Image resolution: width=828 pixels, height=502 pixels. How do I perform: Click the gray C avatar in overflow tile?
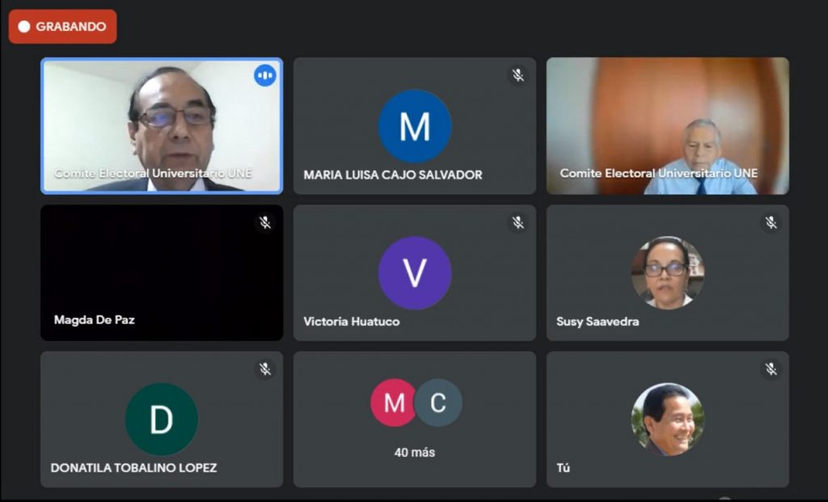[438, 403]
